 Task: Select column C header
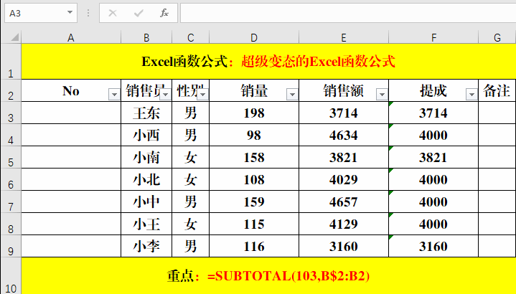click(x=190, y=37)
